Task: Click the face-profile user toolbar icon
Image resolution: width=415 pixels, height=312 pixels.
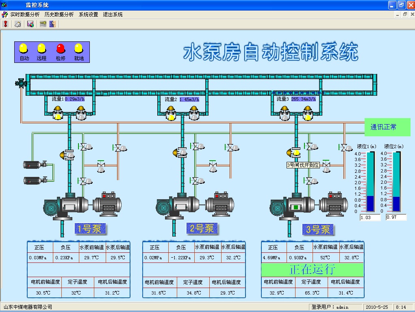Action: tap(52, 24)
